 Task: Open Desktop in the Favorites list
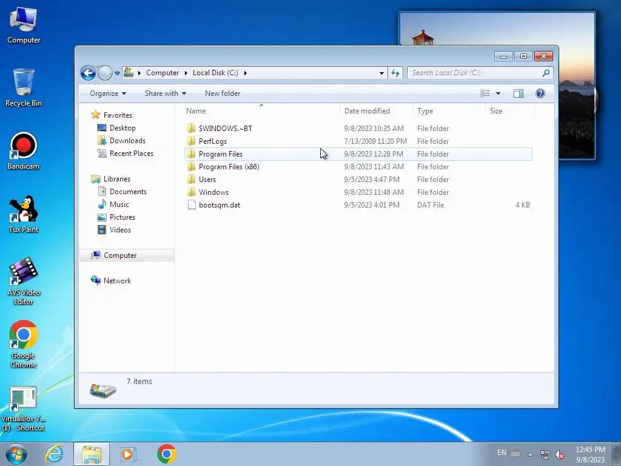pyautogui.click(x=123, y=128)
